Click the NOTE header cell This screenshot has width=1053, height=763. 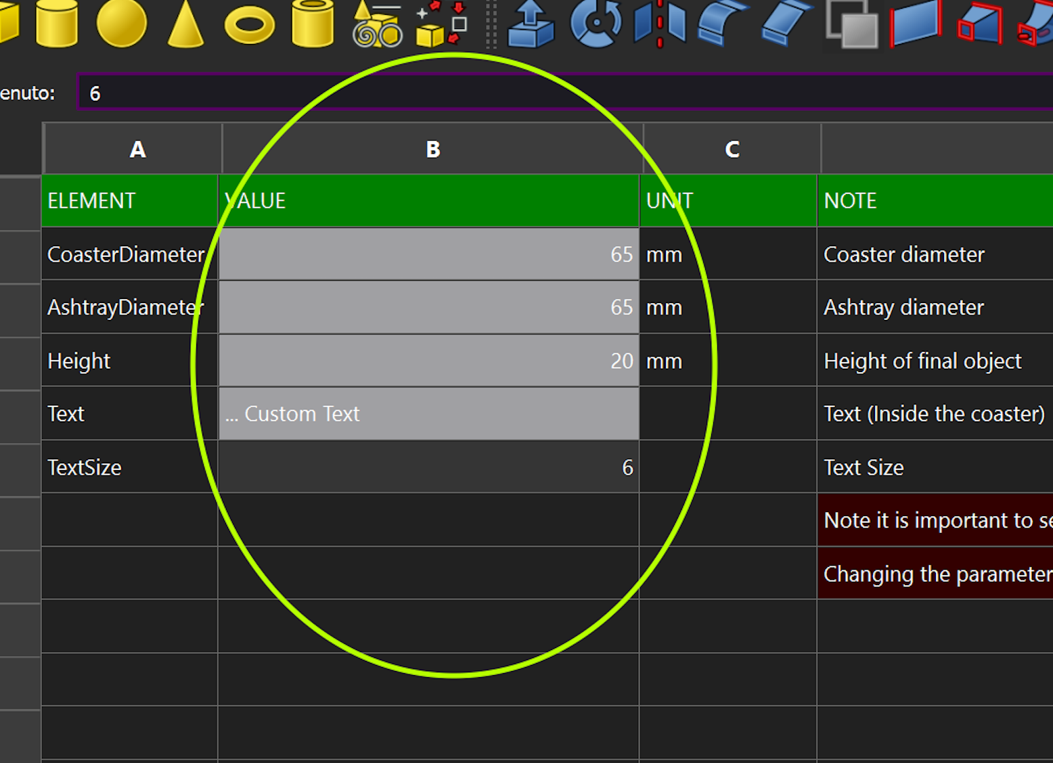click(935, 200)
